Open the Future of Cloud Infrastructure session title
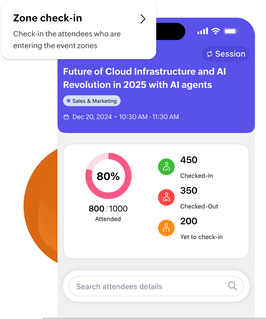This screenshot has height=319, width=266. tap(144, 78)
